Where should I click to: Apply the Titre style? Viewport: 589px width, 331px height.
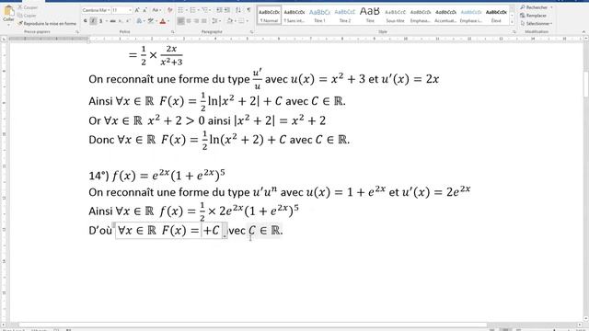(370, 16)
